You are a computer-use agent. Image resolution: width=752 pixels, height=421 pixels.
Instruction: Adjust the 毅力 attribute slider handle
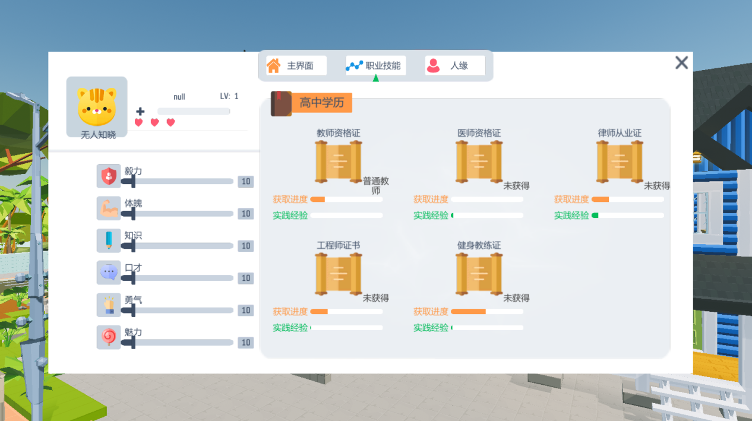(x=133, y=181)
